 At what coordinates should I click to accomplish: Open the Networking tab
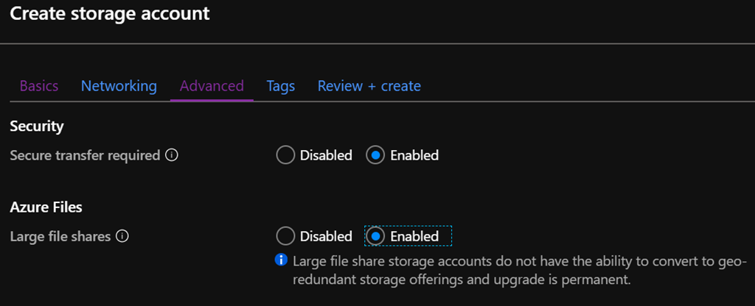click(119, 86)
